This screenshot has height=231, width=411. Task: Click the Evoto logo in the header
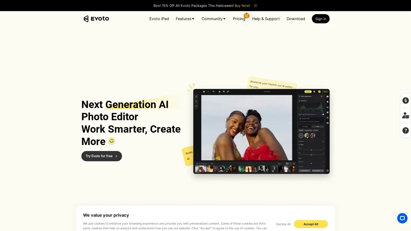96,18
